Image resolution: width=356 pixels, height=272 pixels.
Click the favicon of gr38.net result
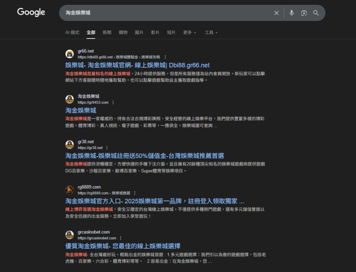click(x=70, y=145)
